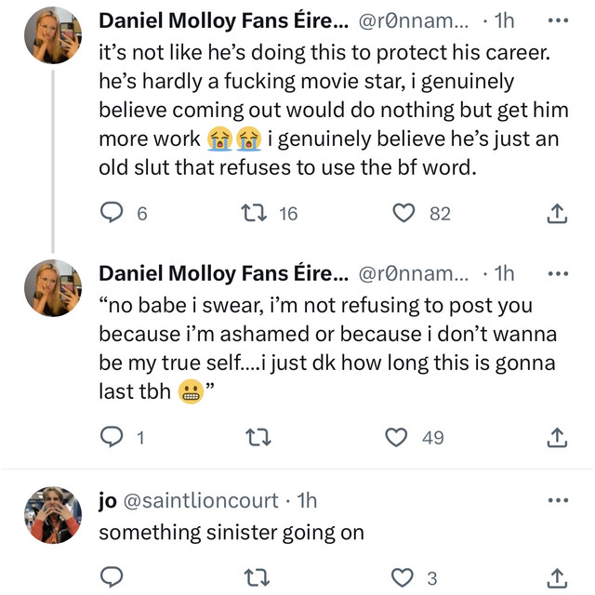Share the "no babe i swear" tweet
The height and width of the screenshot is (595, 595).
[557, 438]
